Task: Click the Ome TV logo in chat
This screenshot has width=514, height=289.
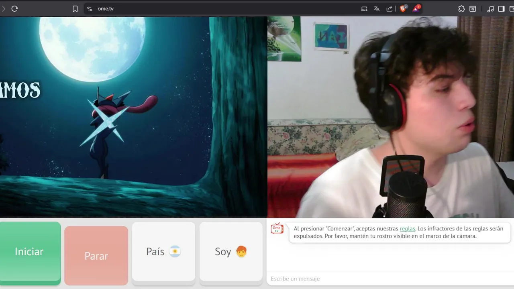Action: [x=277, y=228]
